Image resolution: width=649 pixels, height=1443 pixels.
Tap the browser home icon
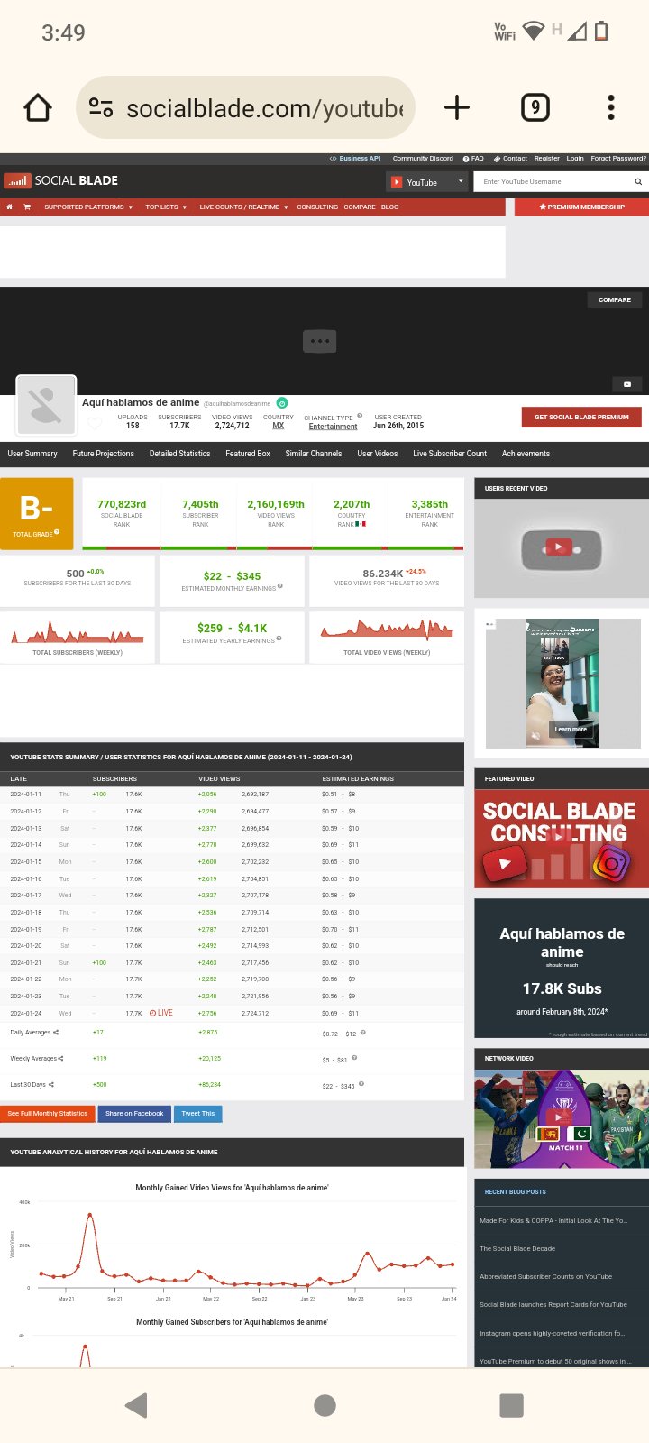pos(38,108)
